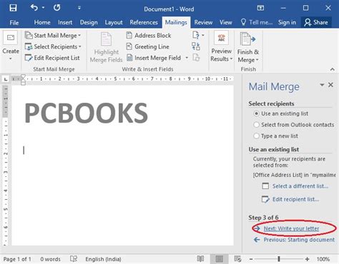This screenshot has width=339, height=264.
Task: Click the zoom in plus button
Action: pyautogui.click(x=308, y=259)
